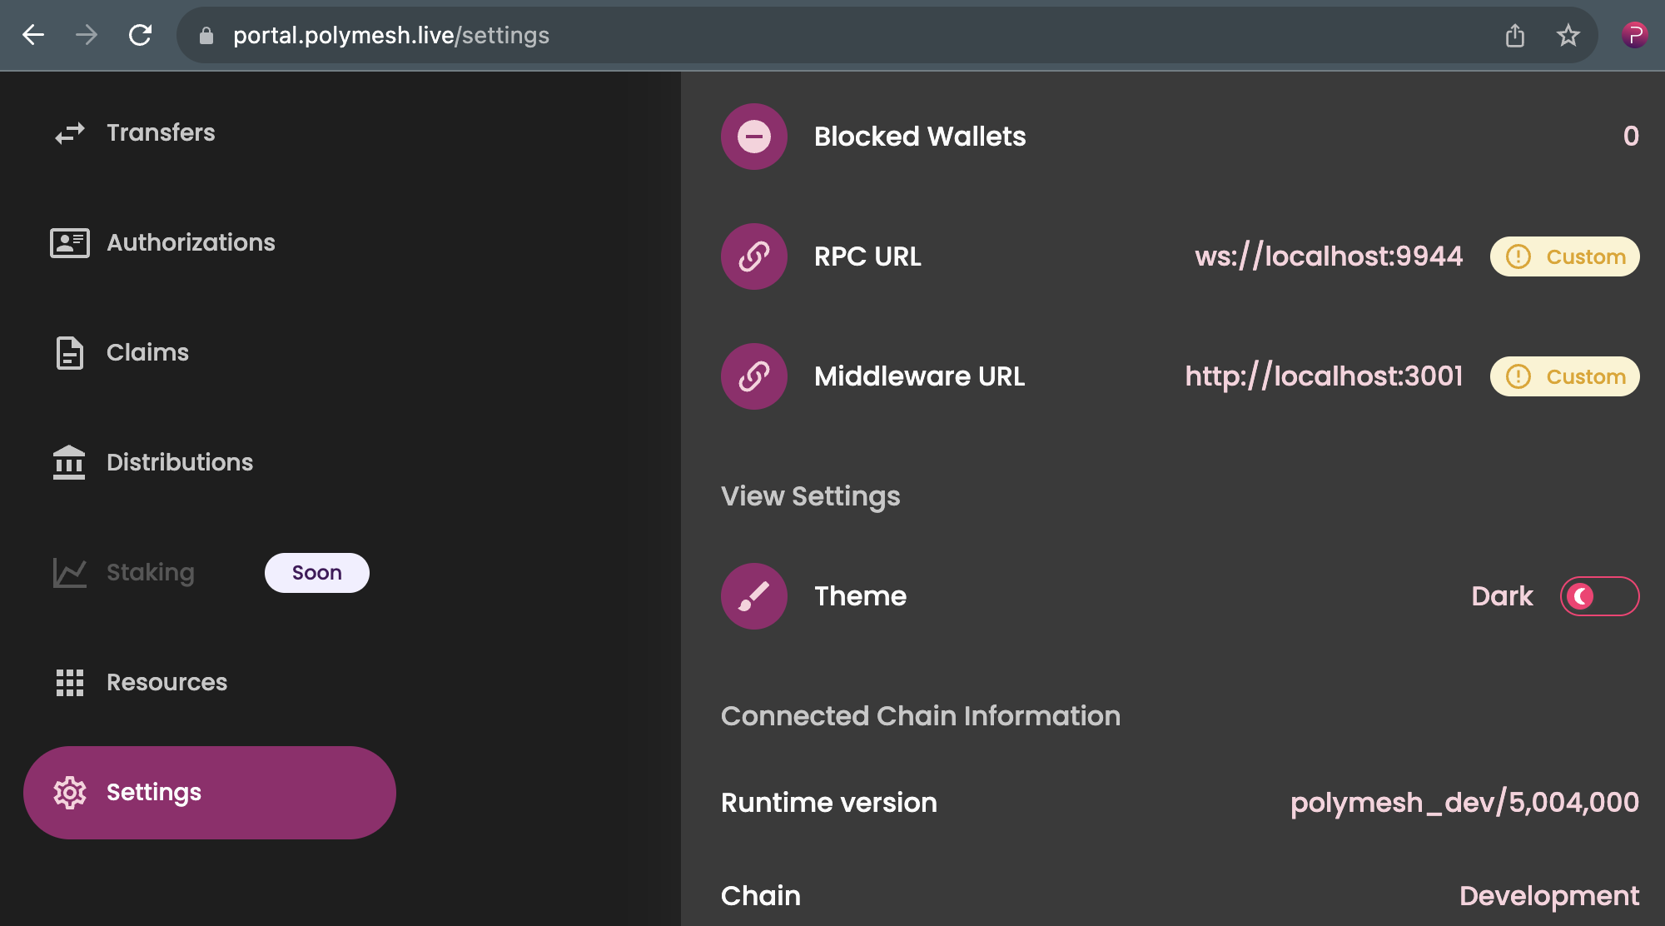Click the Blocked Wallets count showing 0
Screen dimensions: 1665x926
click(x=1631, y=136)
